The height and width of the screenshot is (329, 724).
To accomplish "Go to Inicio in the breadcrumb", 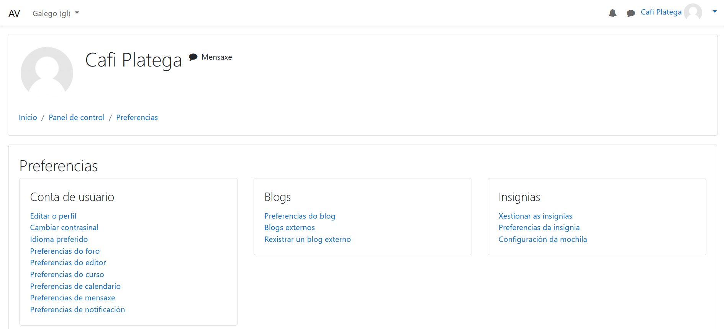I will click(x=28, y=117).
